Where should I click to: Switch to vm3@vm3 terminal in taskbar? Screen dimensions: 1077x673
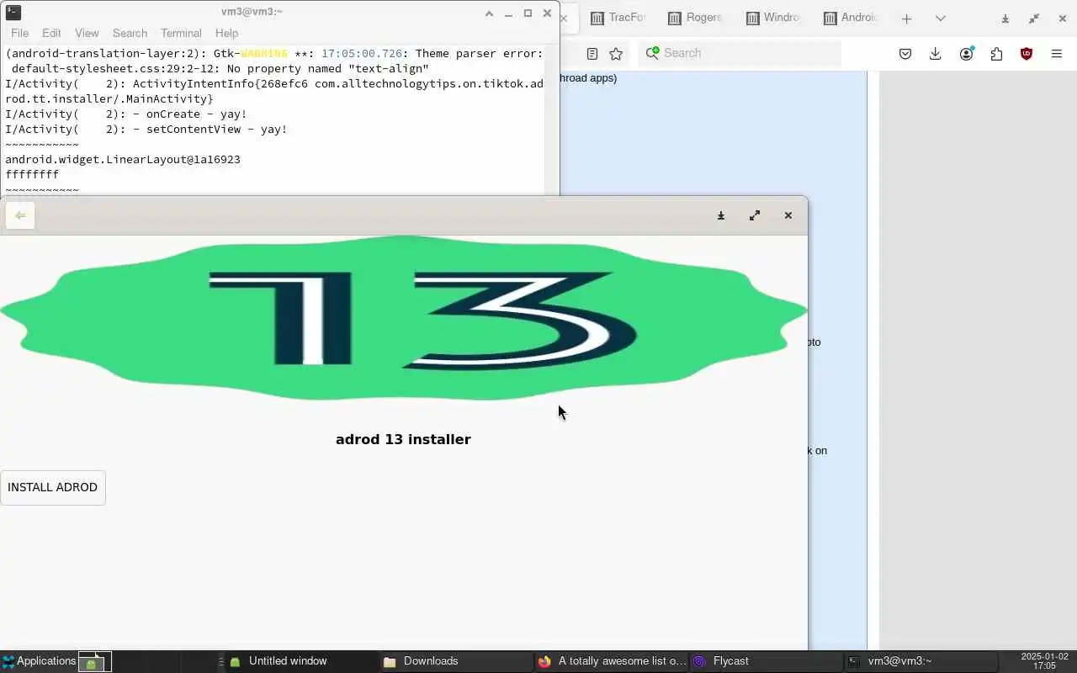tap(920, 661)
